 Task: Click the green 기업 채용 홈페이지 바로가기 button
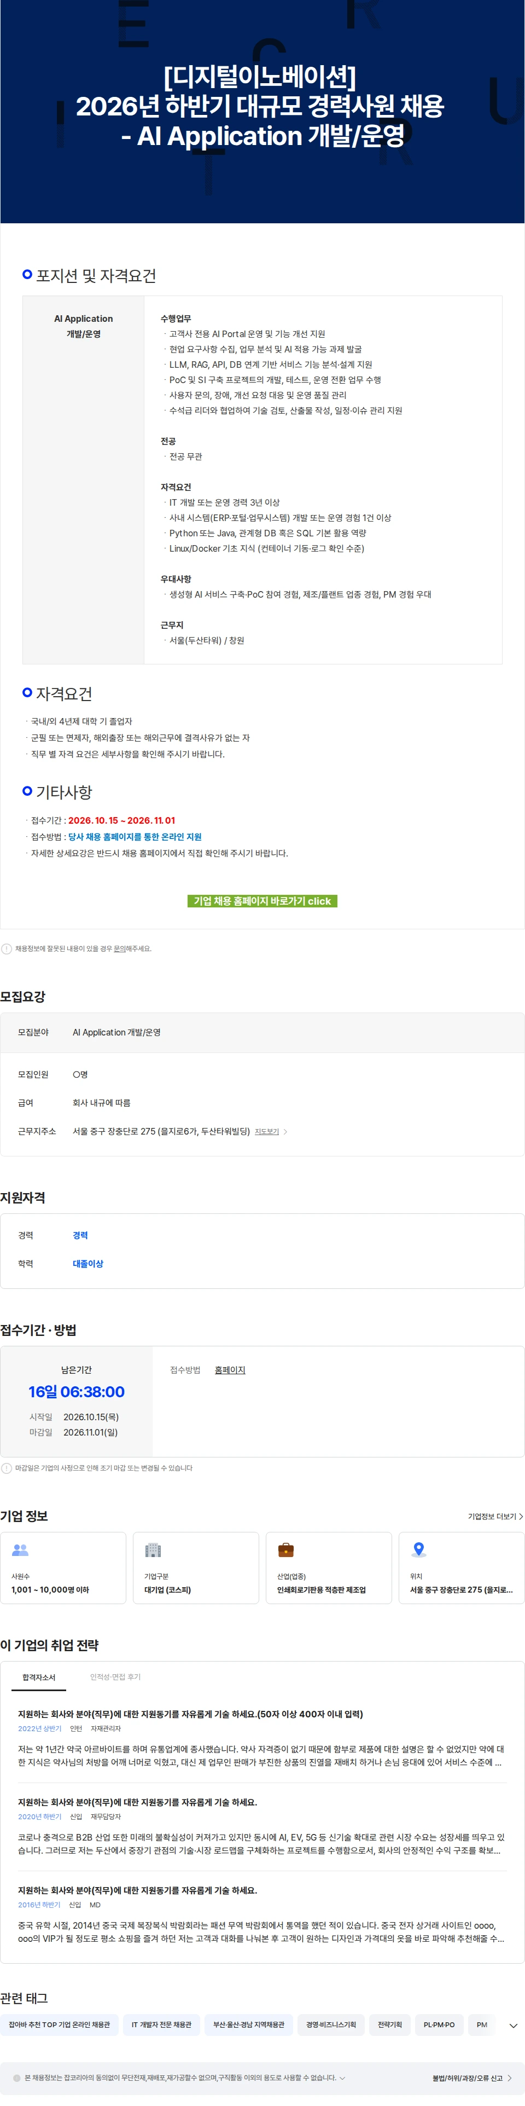pos(262,900)
